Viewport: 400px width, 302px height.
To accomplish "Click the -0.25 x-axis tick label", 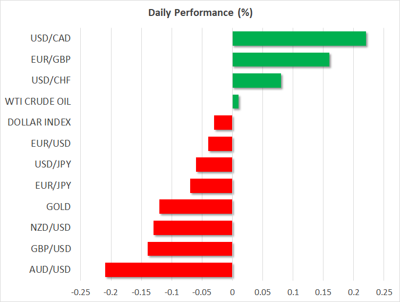I will coord(80,292).
